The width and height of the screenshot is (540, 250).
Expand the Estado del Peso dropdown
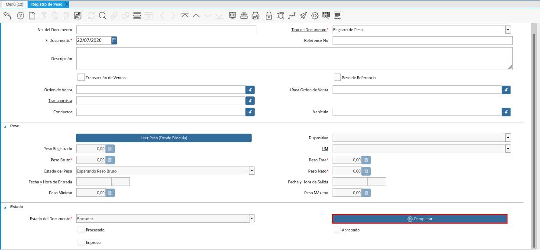(252, 171)
